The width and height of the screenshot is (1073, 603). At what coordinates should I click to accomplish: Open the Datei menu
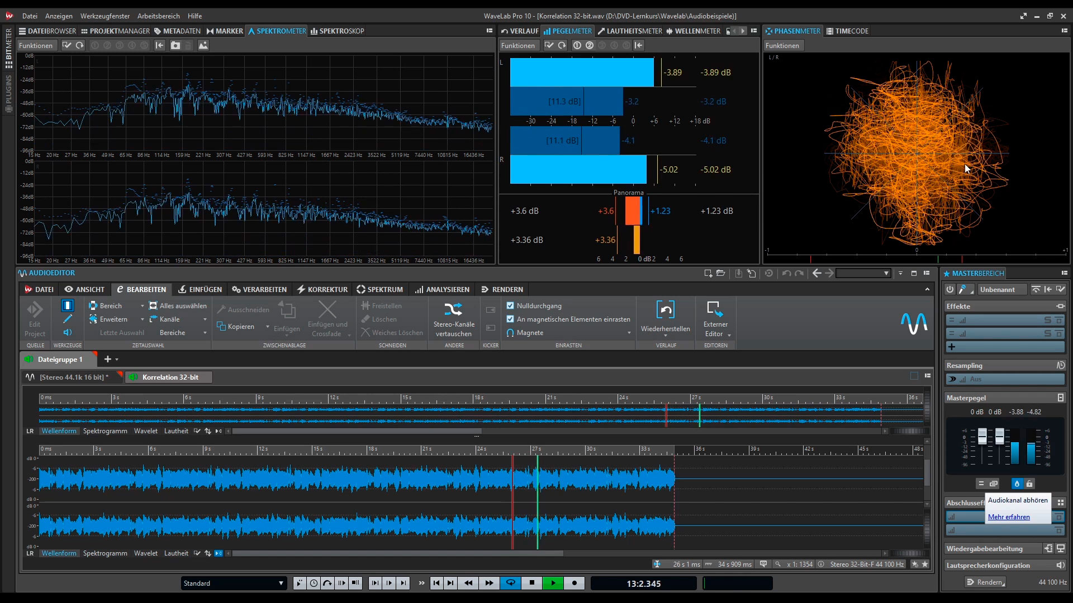pos(30,16)
